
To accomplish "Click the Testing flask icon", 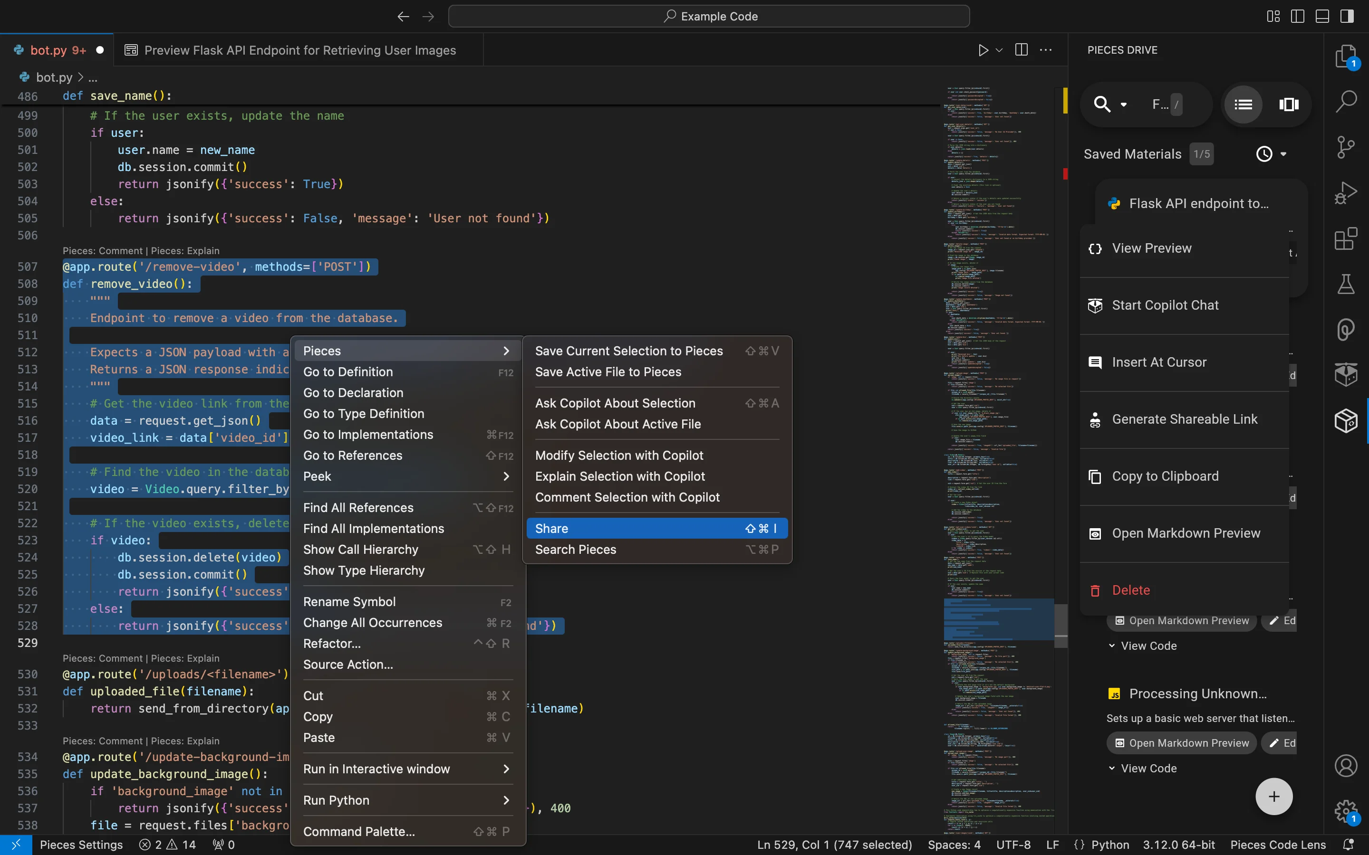I will 1346,284.
